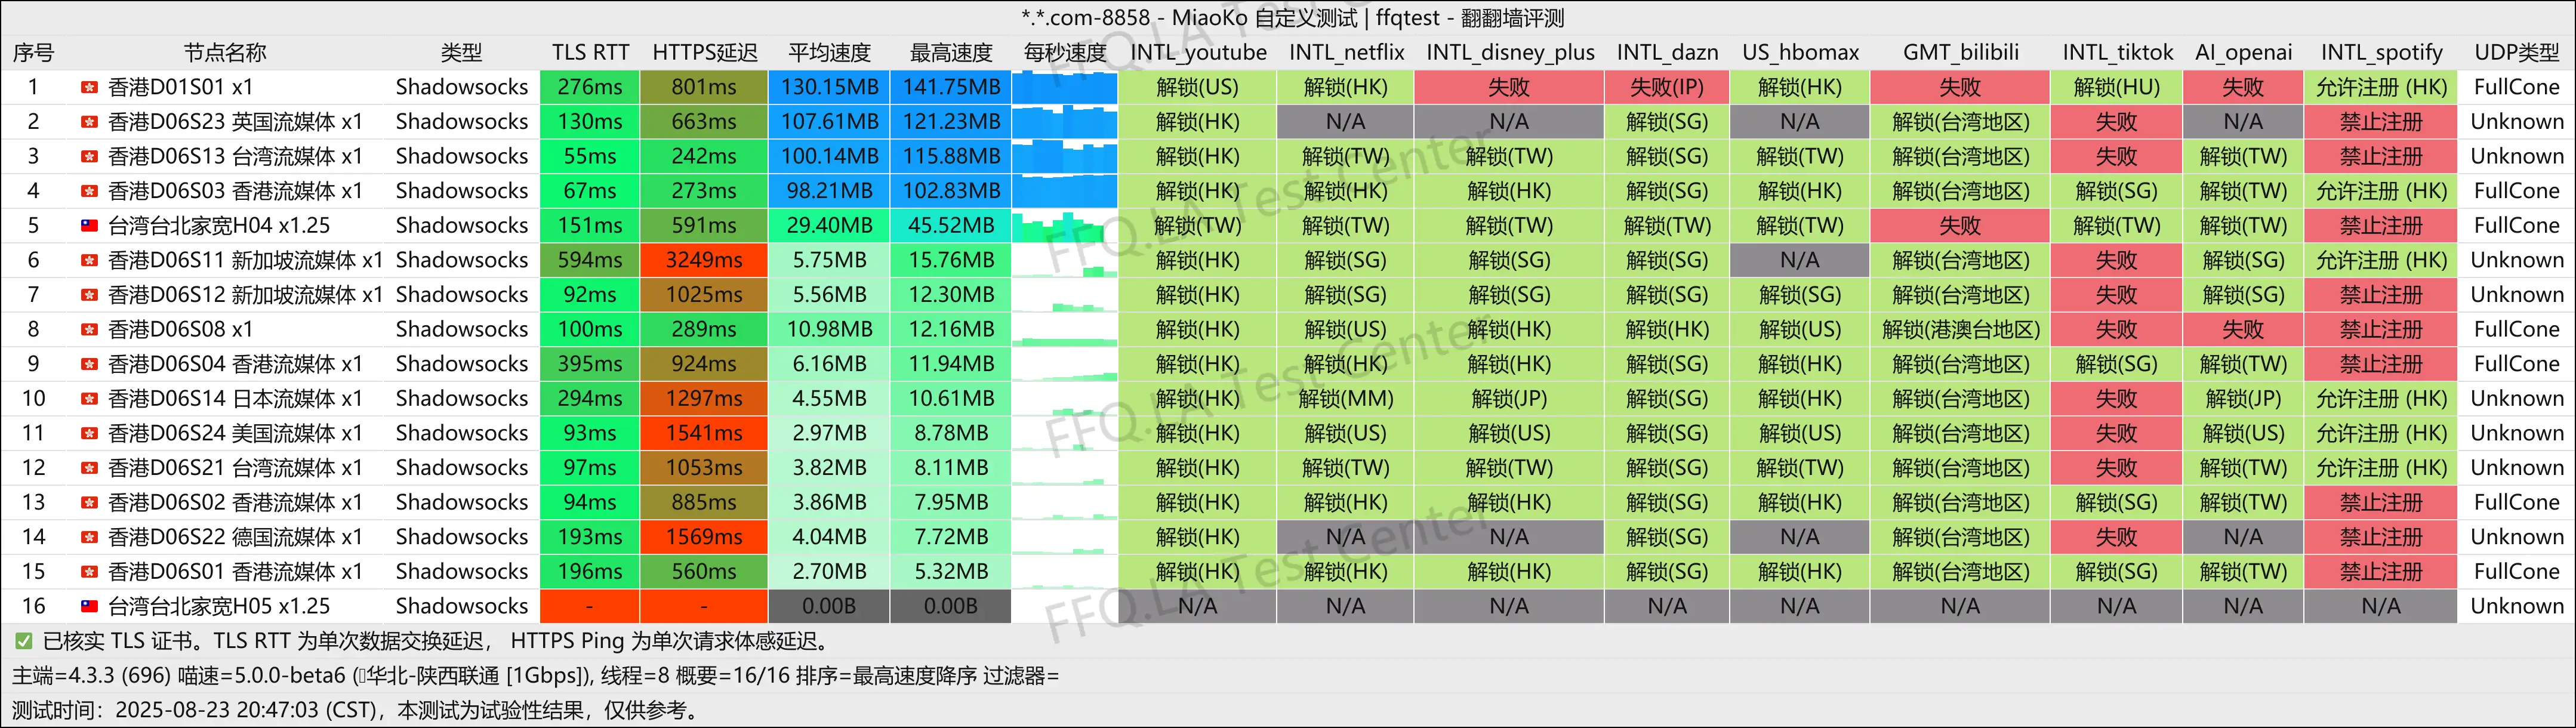Viewport: 2576px width, 728px height.
Task: Click the flag icon beside 香港D06S08
Action: click(x=89, y=330)
